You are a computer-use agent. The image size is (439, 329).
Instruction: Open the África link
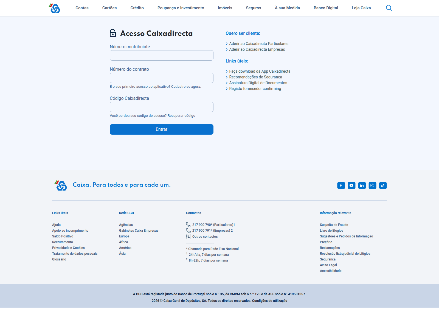(x=123, y=242)
